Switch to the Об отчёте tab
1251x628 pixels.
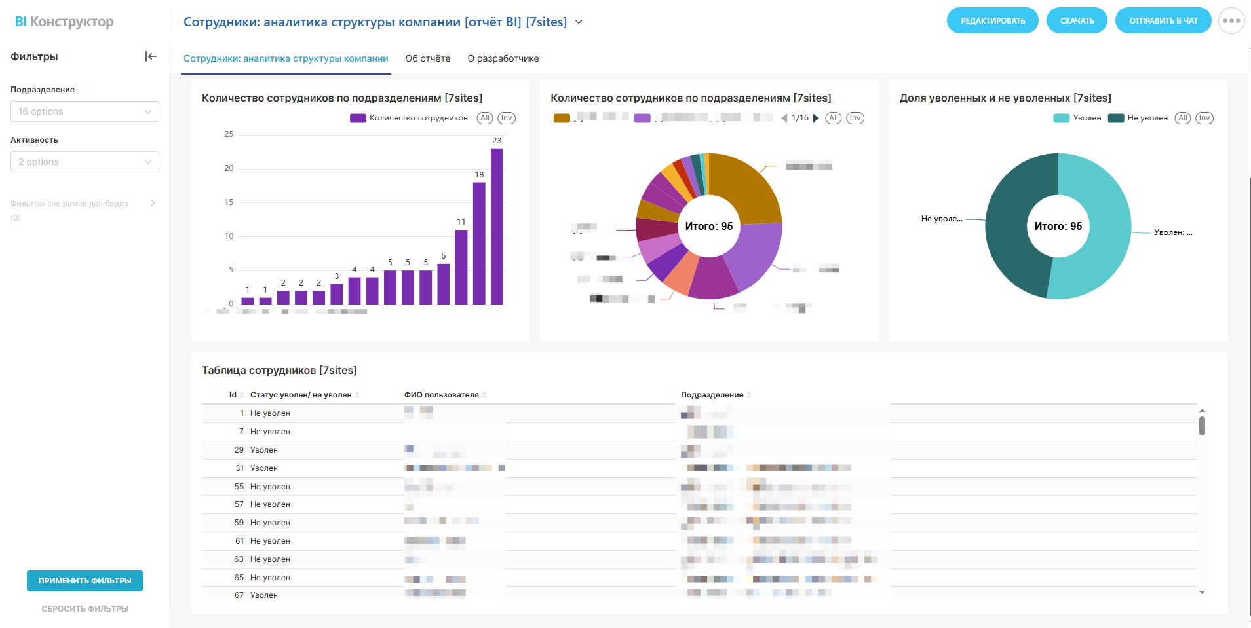(x=427, y=58)
